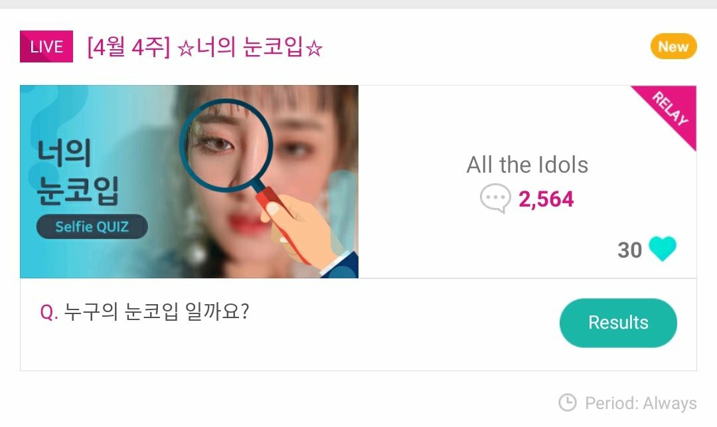Click the 2,564 comment count
Screen dimensions: 717x427
[546, 199]
